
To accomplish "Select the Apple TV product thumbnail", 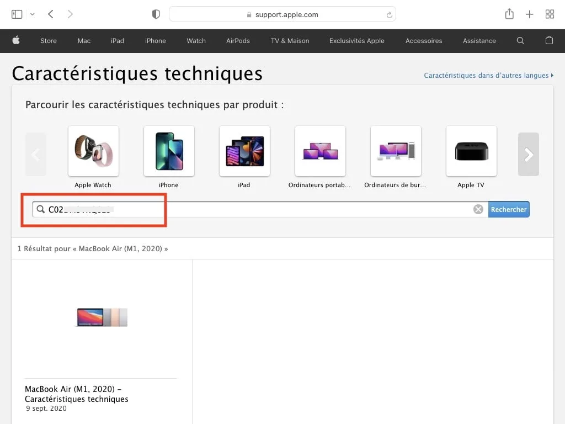I will point(471,151).
